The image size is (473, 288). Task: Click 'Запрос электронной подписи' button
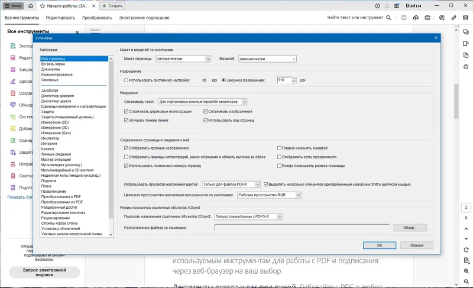tap(44, 272)
